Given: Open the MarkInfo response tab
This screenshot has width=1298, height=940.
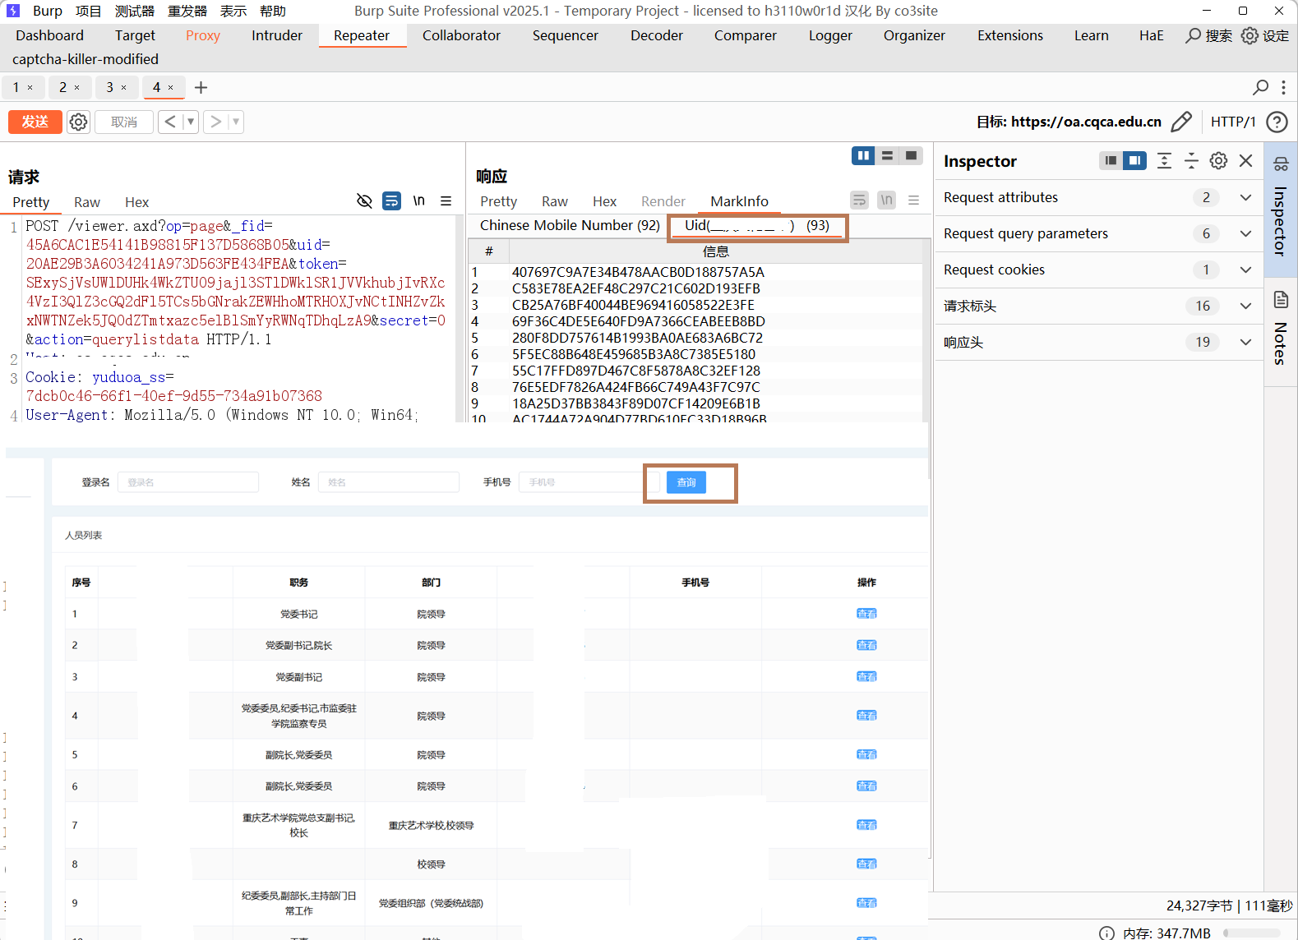Looking at the screenshot, I should (739, 201).
